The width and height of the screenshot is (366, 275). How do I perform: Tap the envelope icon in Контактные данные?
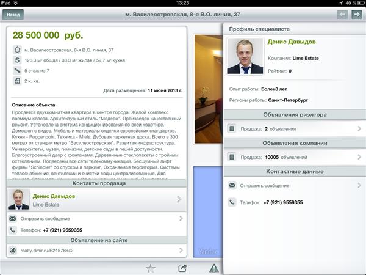pyautogui.click(x=232, y=185)
